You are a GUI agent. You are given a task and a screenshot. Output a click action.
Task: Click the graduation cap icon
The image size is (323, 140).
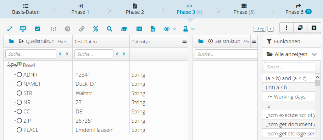[124, 29]
